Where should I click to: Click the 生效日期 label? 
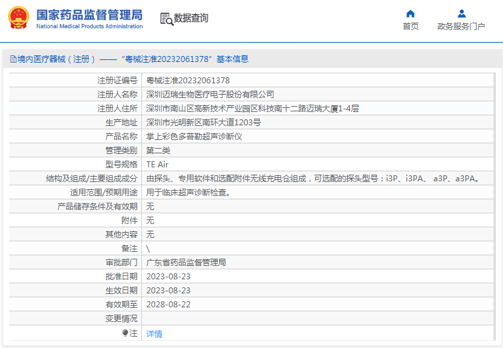pyautogui.click(x=121, y=291)
